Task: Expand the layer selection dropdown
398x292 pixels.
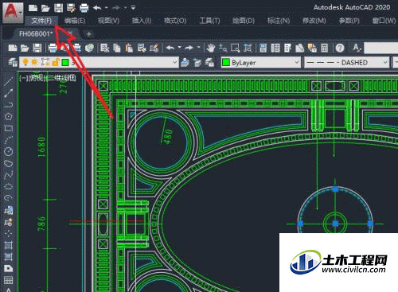Action: pyautogui.click(x=174, y=62)
